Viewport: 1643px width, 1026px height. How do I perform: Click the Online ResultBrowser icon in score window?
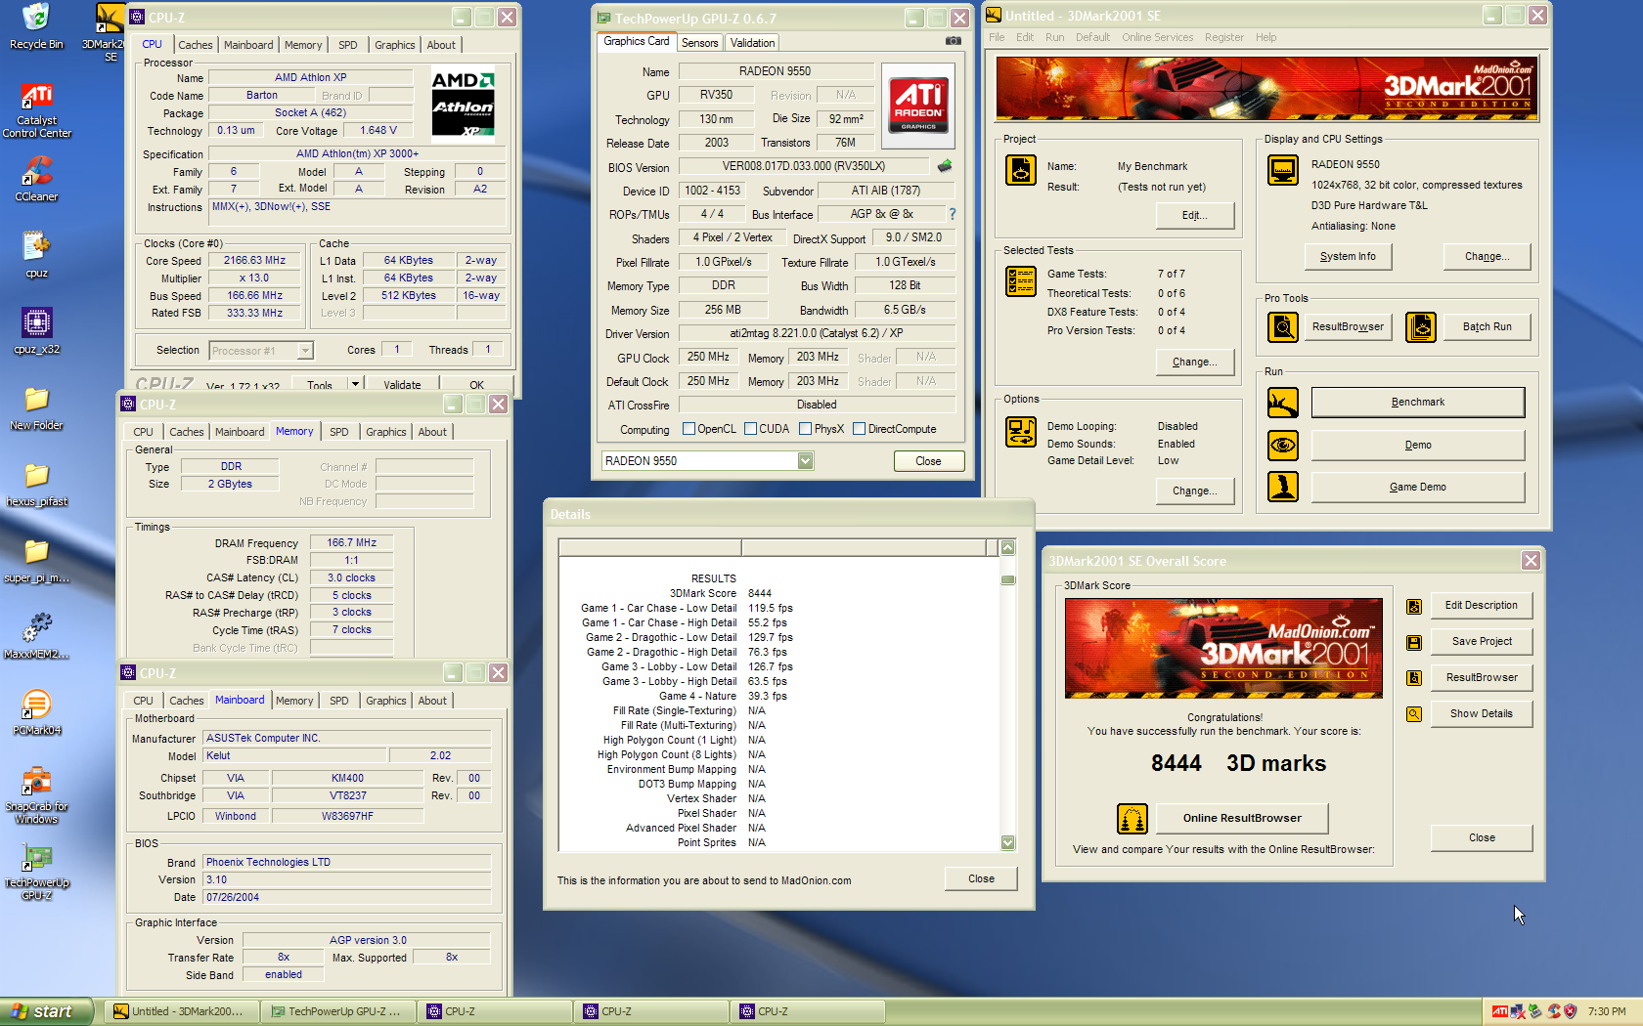(1132, 818)
